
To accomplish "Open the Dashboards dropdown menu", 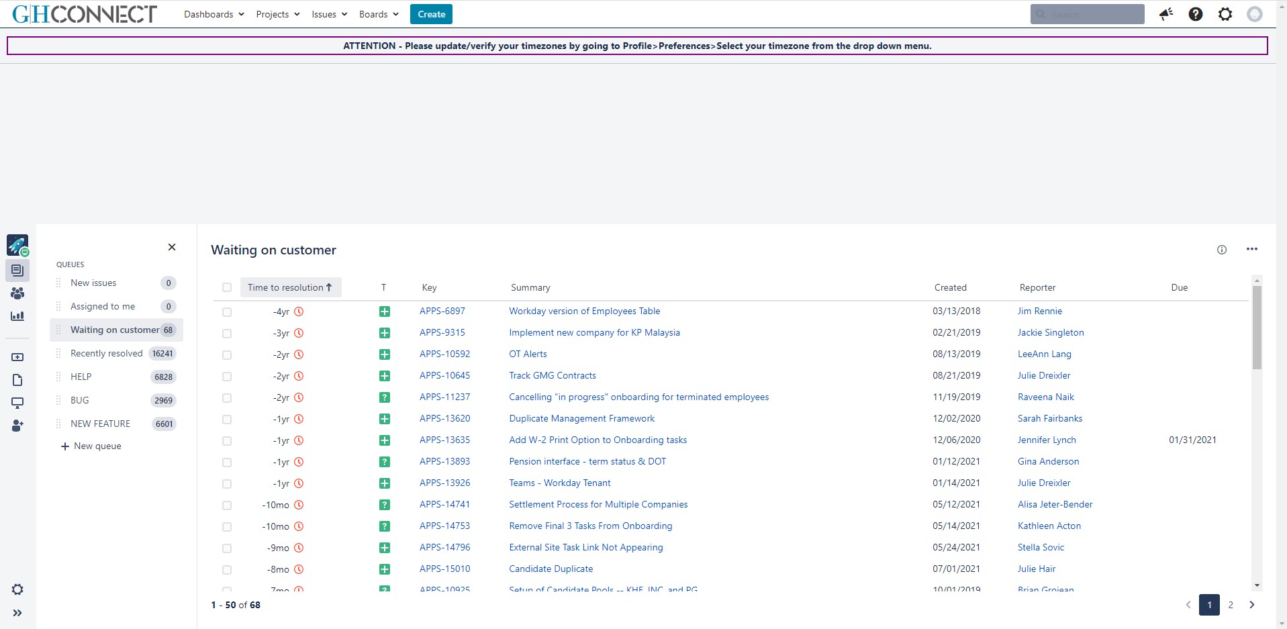I will 214,14.
